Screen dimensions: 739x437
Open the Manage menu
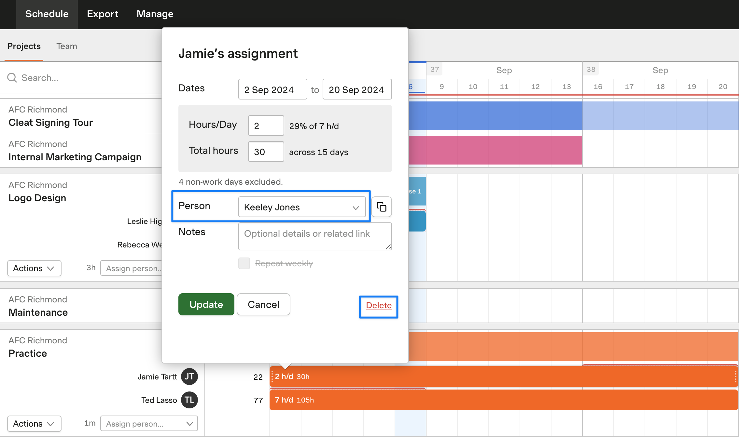pos(155,14)
